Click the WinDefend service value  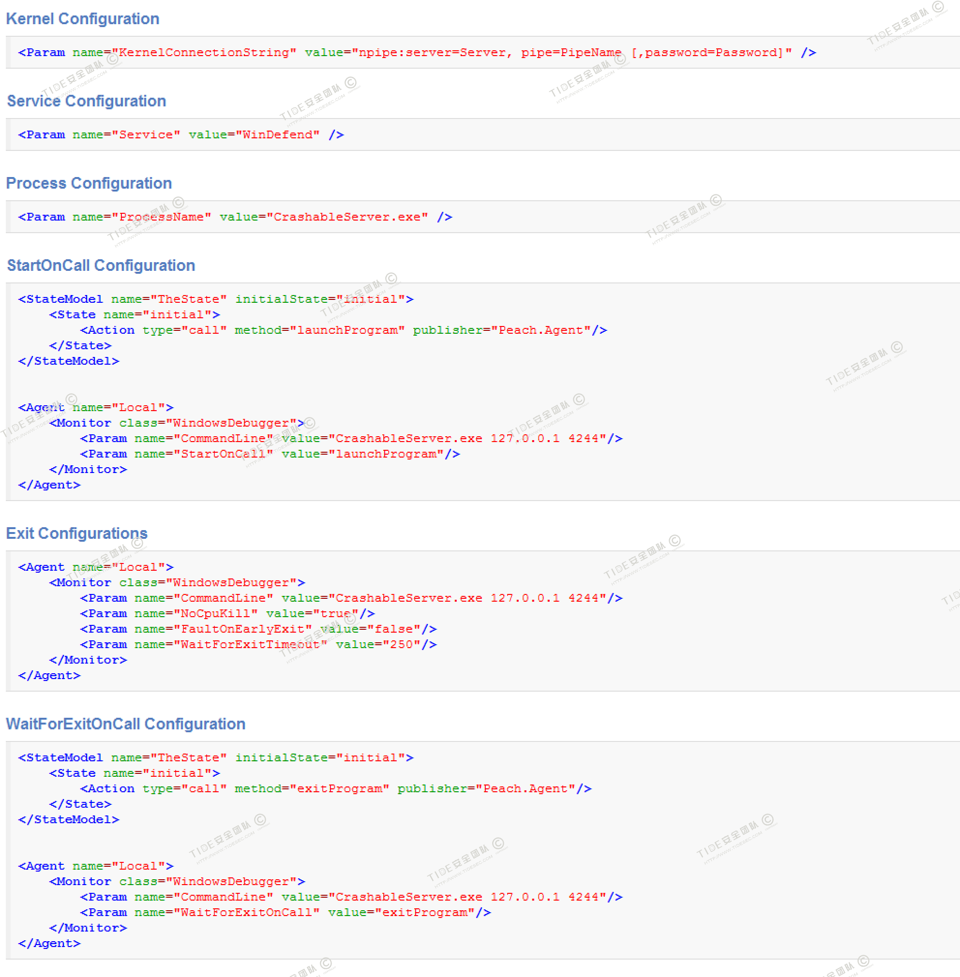(x=277, y=134)
